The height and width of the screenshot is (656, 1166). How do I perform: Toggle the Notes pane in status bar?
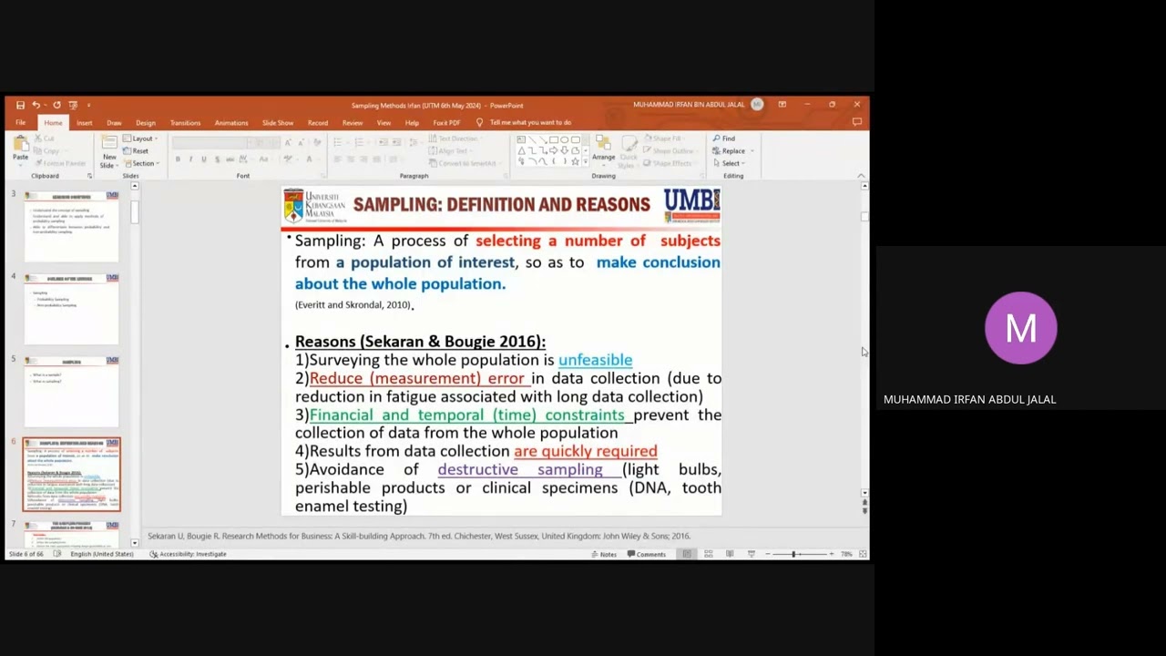603,554
